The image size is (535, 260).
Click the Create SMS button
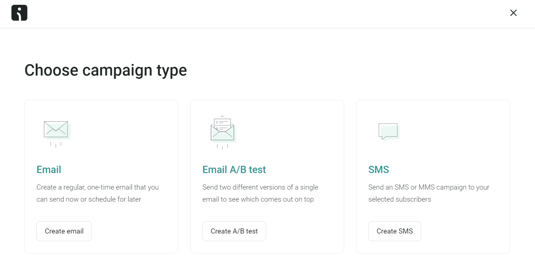tap(394, 231)
